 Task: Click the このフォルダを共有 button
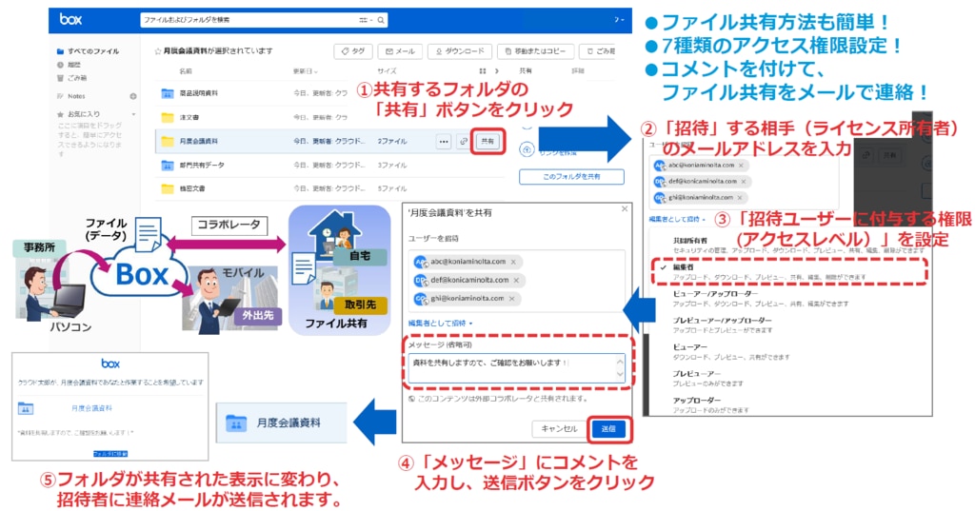point(571,177)
